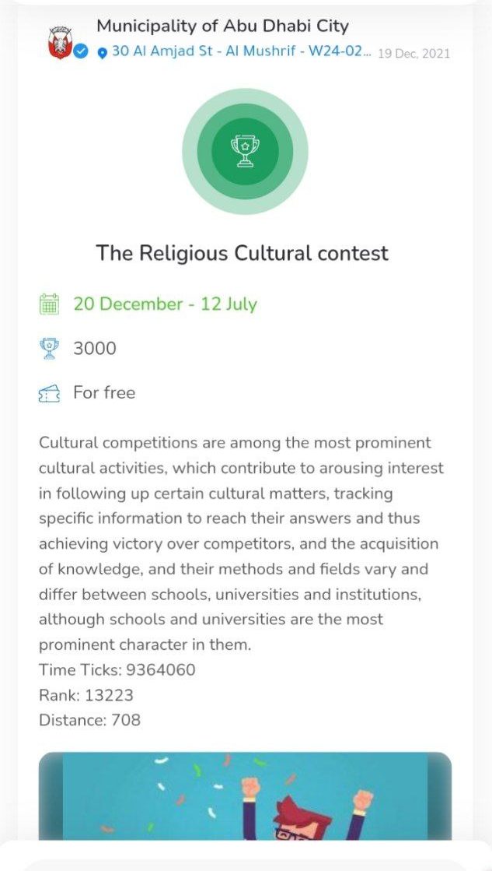Screen dimensions: 492x871
Task: Tap the Rank: 13223 line
Action: point(86,694)
